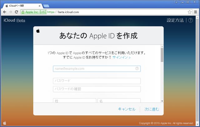
Task: Reload the page with refresh icon
Action: point(17,12)
